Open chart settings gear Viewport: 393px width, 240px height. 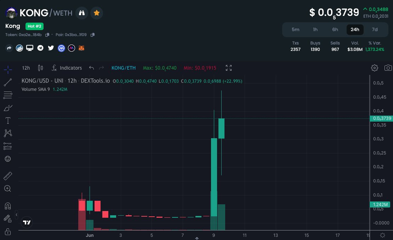pyautogui.click(x=375, y=68)
